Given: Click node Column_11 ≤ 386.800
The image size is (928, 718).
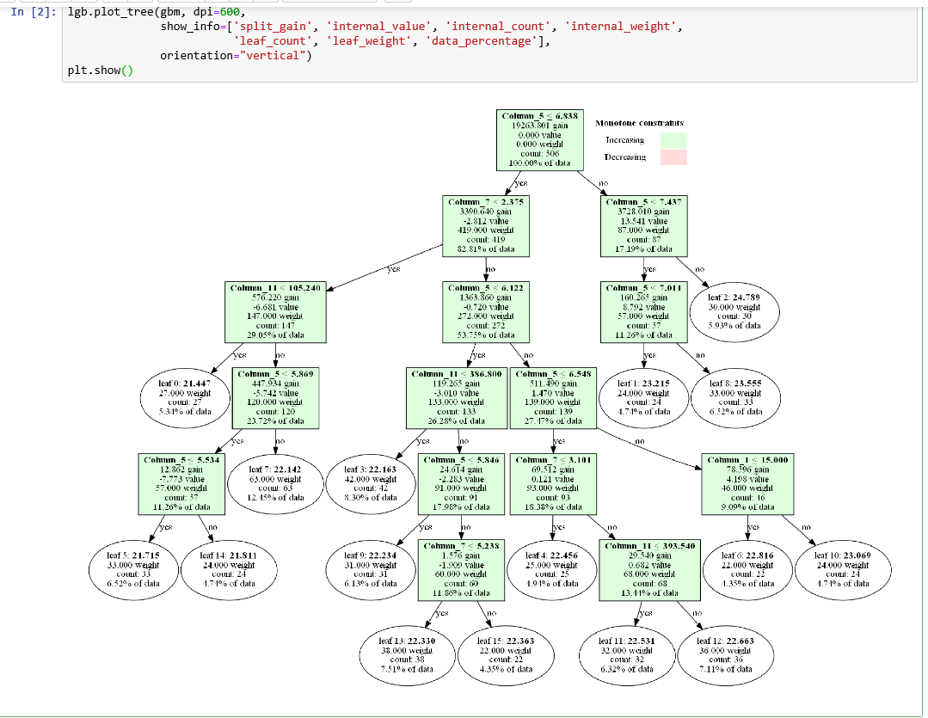Looking at the screenshot, I should [457, 398].
